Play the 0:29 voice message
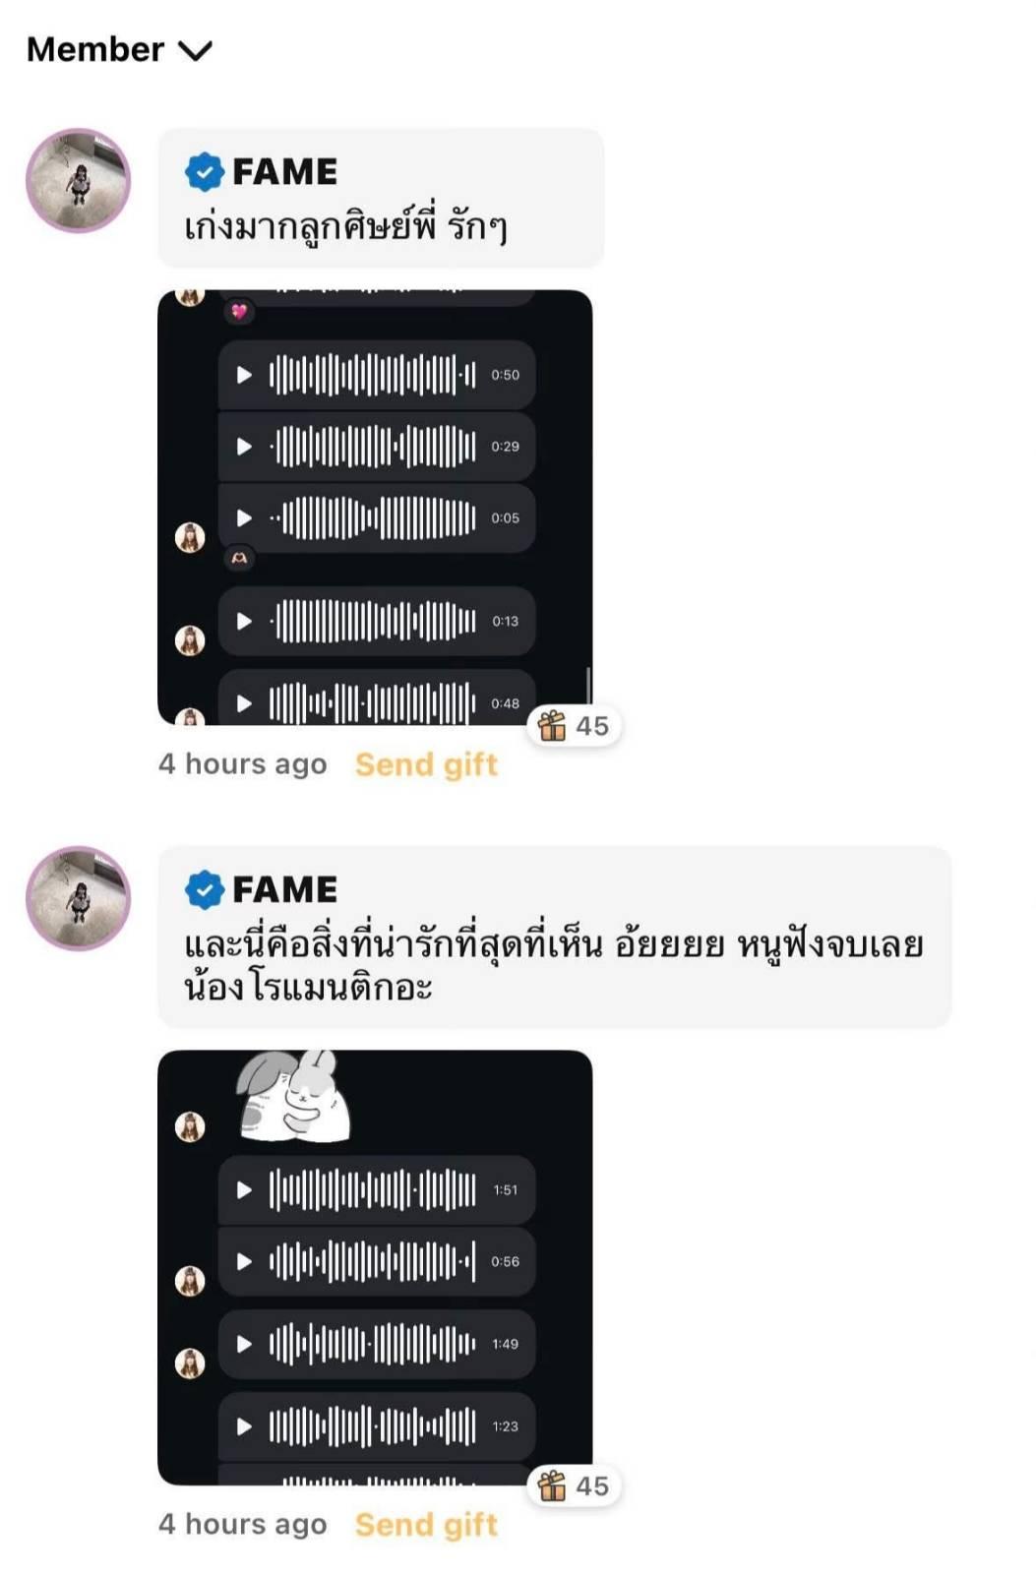Viewport: 1036px width, 1574px height. pyautogui.click(x=244, y=447)
